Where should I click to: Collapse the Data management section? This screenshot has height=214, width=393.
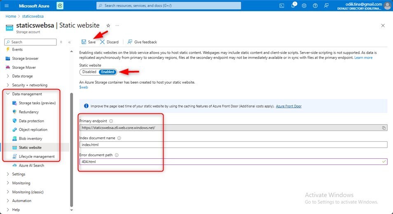8,94
